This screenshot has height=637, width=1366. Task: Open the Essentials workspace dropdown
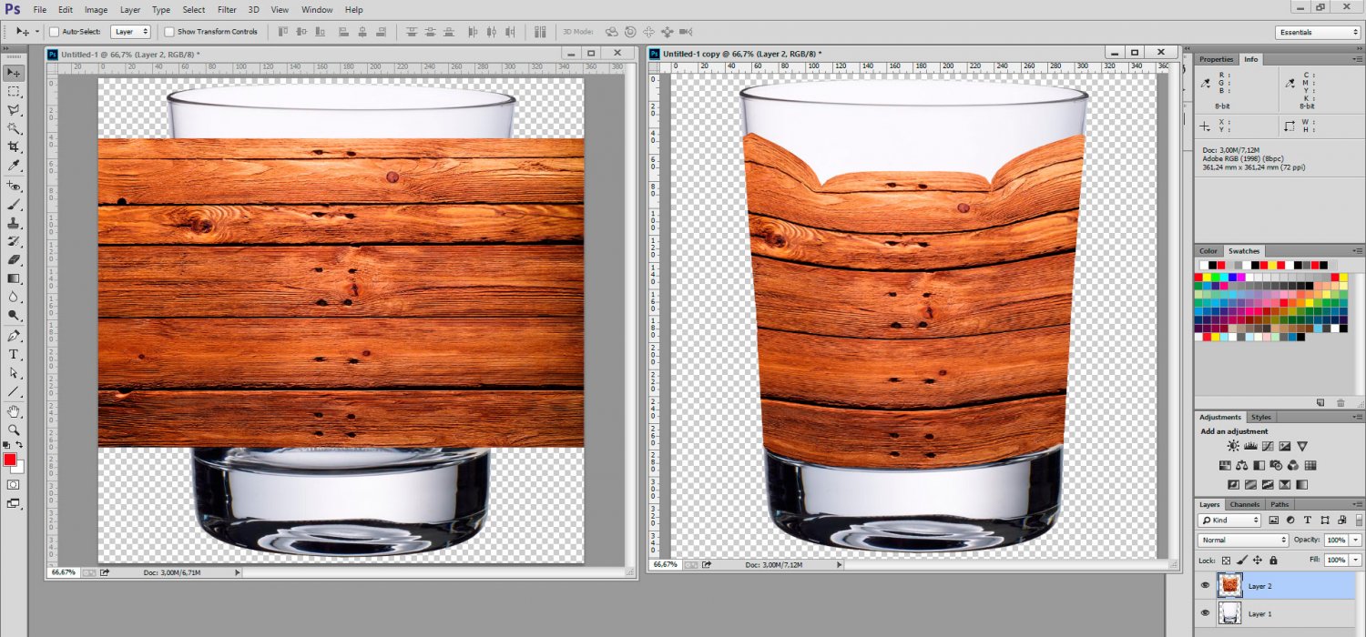pyautogui.click(x=1318, y=33)
